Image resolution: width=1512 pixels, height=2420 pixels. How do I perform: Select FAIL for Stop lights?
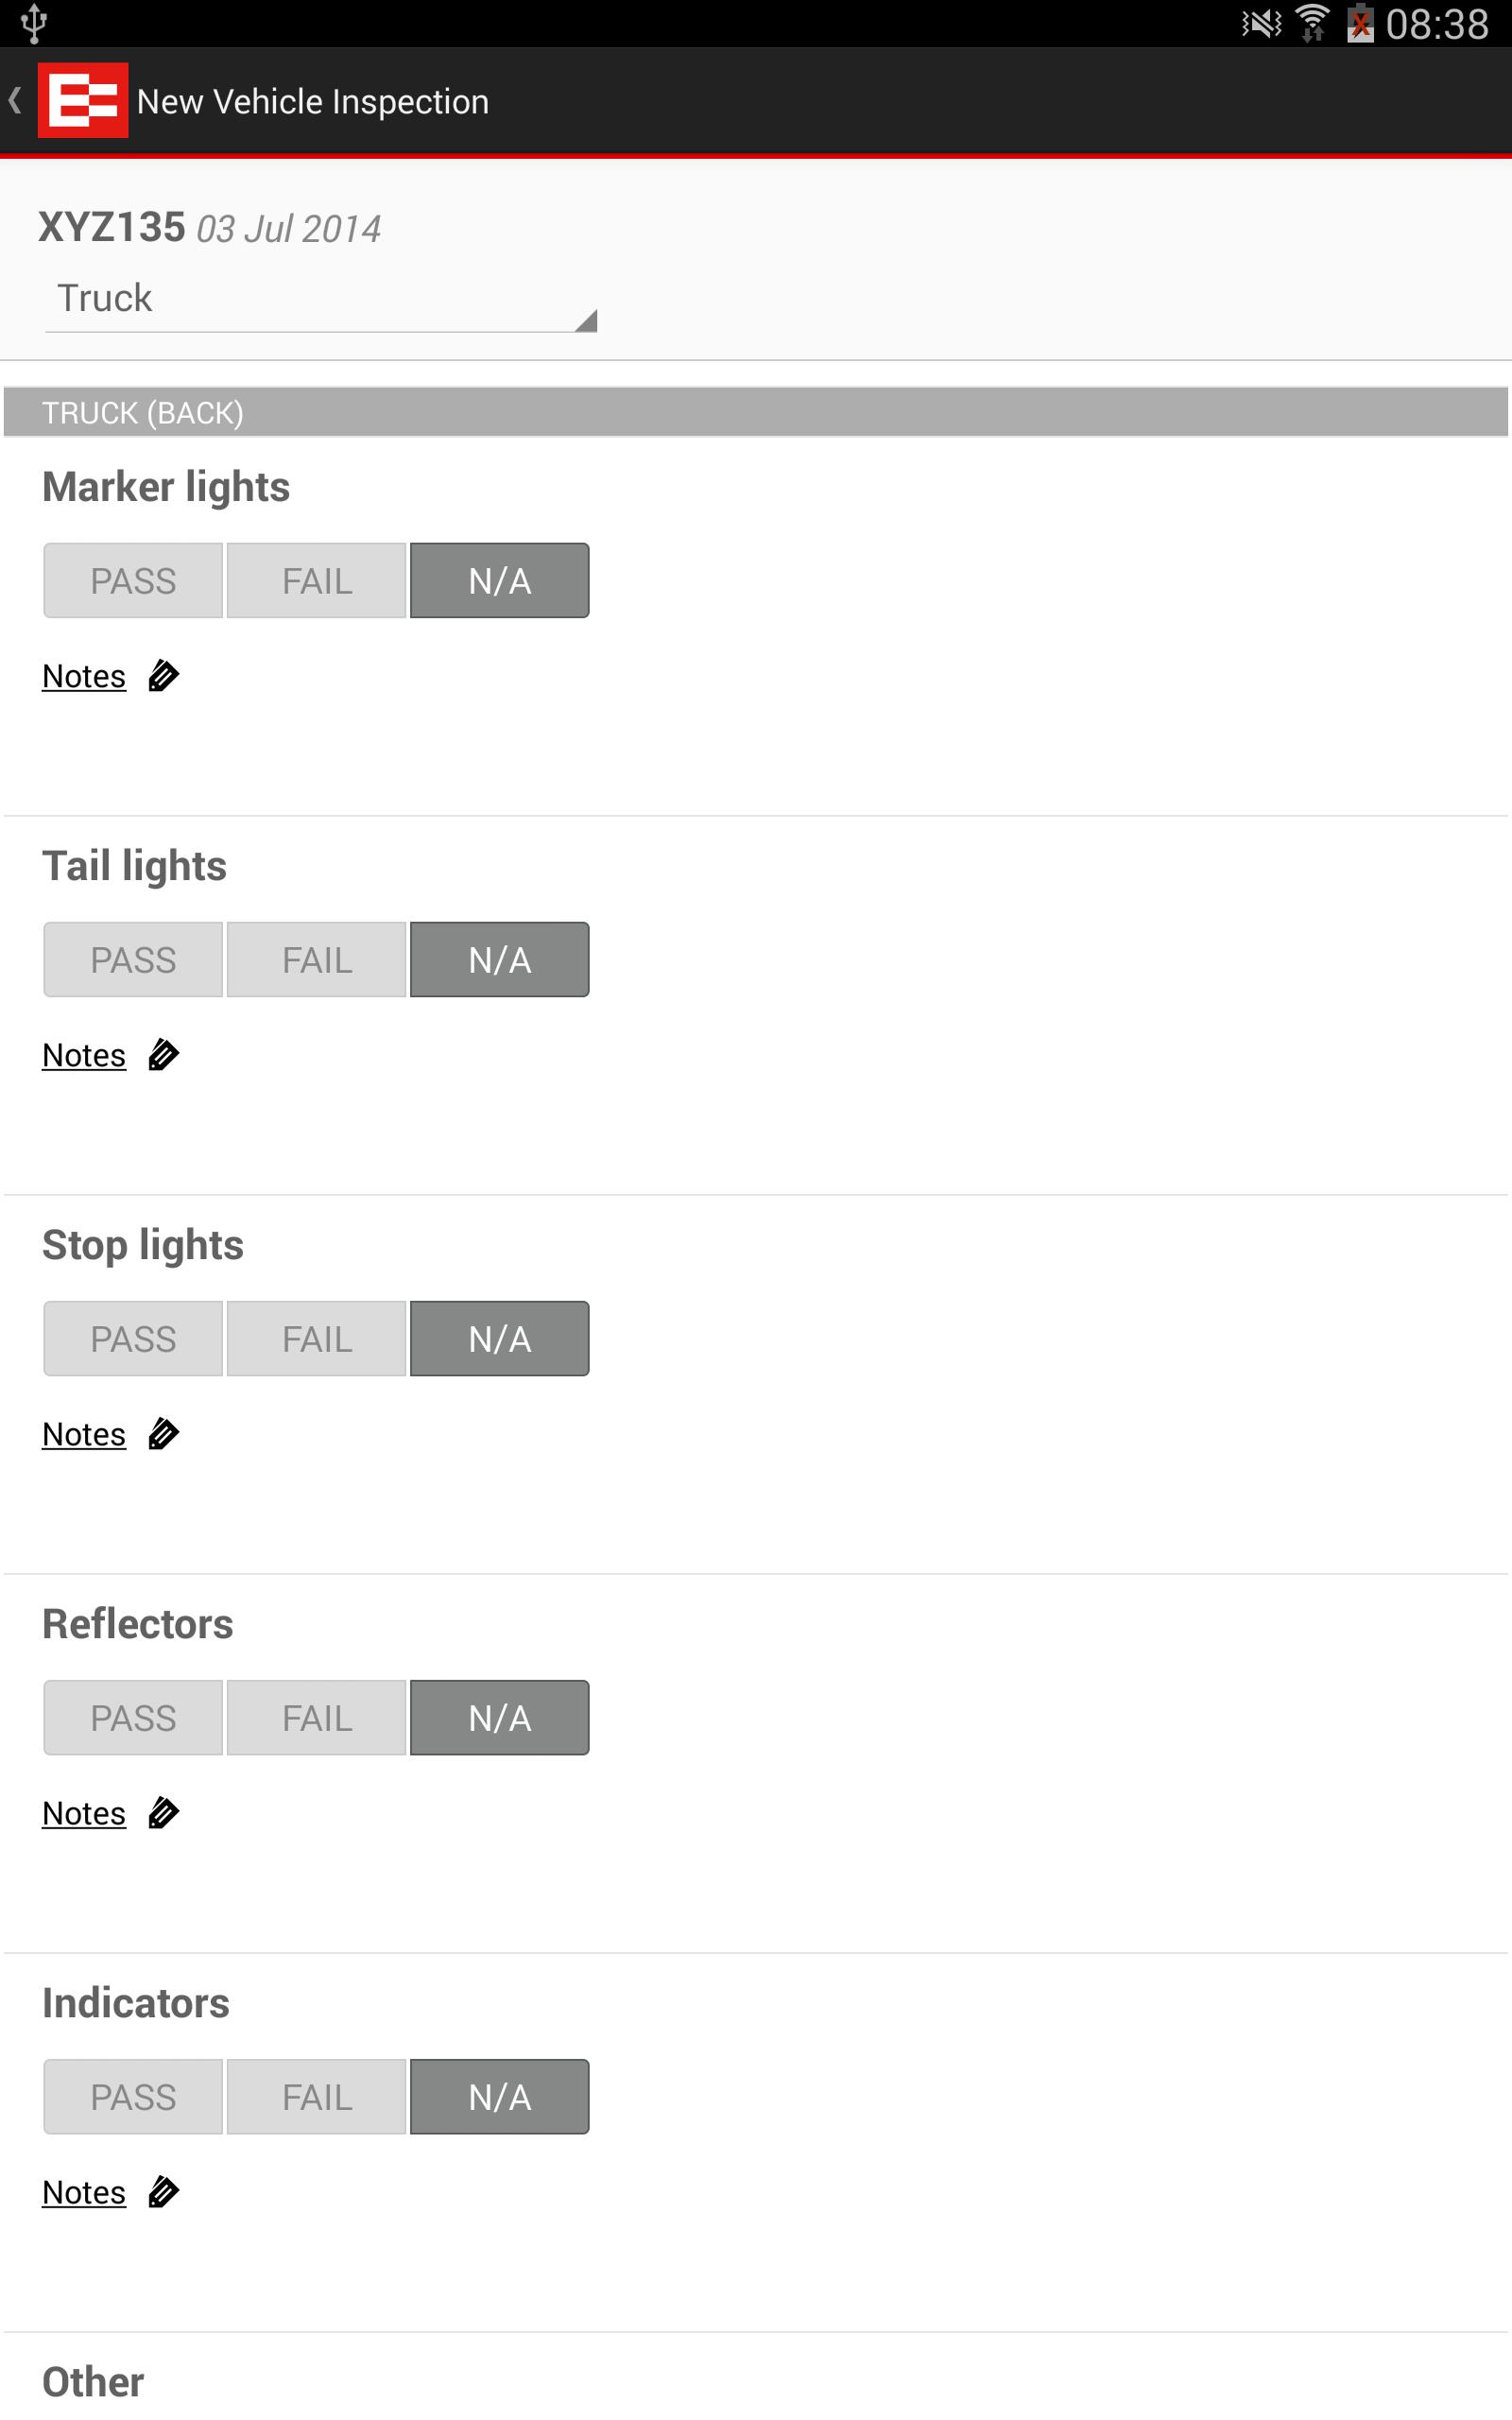point(317,1339)
